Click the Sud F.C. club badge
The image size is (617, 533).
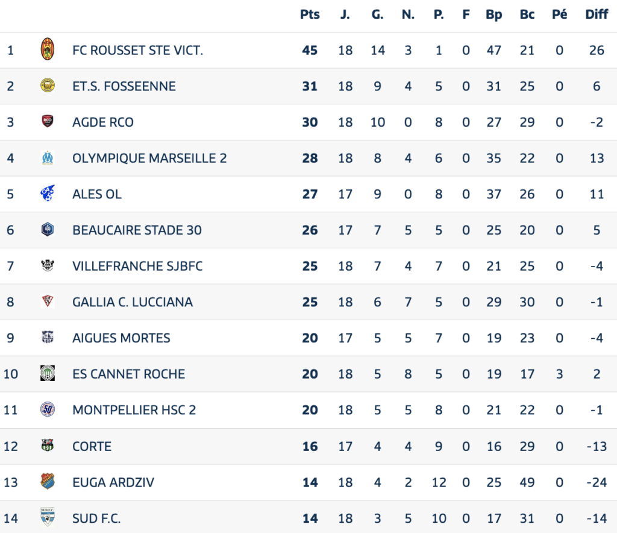pyautogui.click(x=48, y=517)
